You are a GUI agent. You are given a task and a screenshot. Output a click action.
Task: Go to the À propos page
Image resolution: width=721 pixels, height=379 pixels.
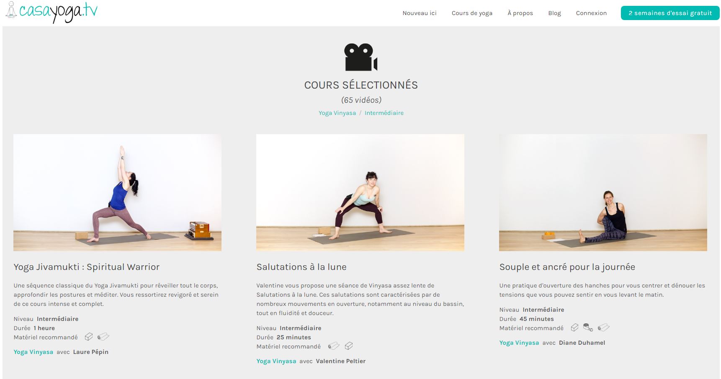(x=520, y=13)
